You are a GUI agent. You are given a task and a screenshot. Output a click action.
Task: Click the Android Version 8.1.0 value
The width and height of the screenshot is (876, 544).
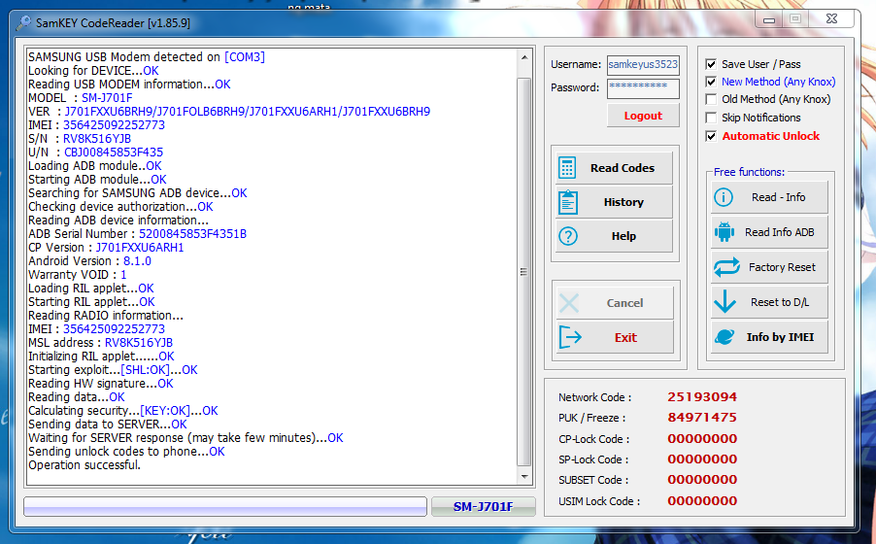(x=138, y=261)
